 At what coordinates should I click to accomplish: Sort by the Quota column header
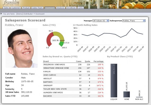click(87, 61)
